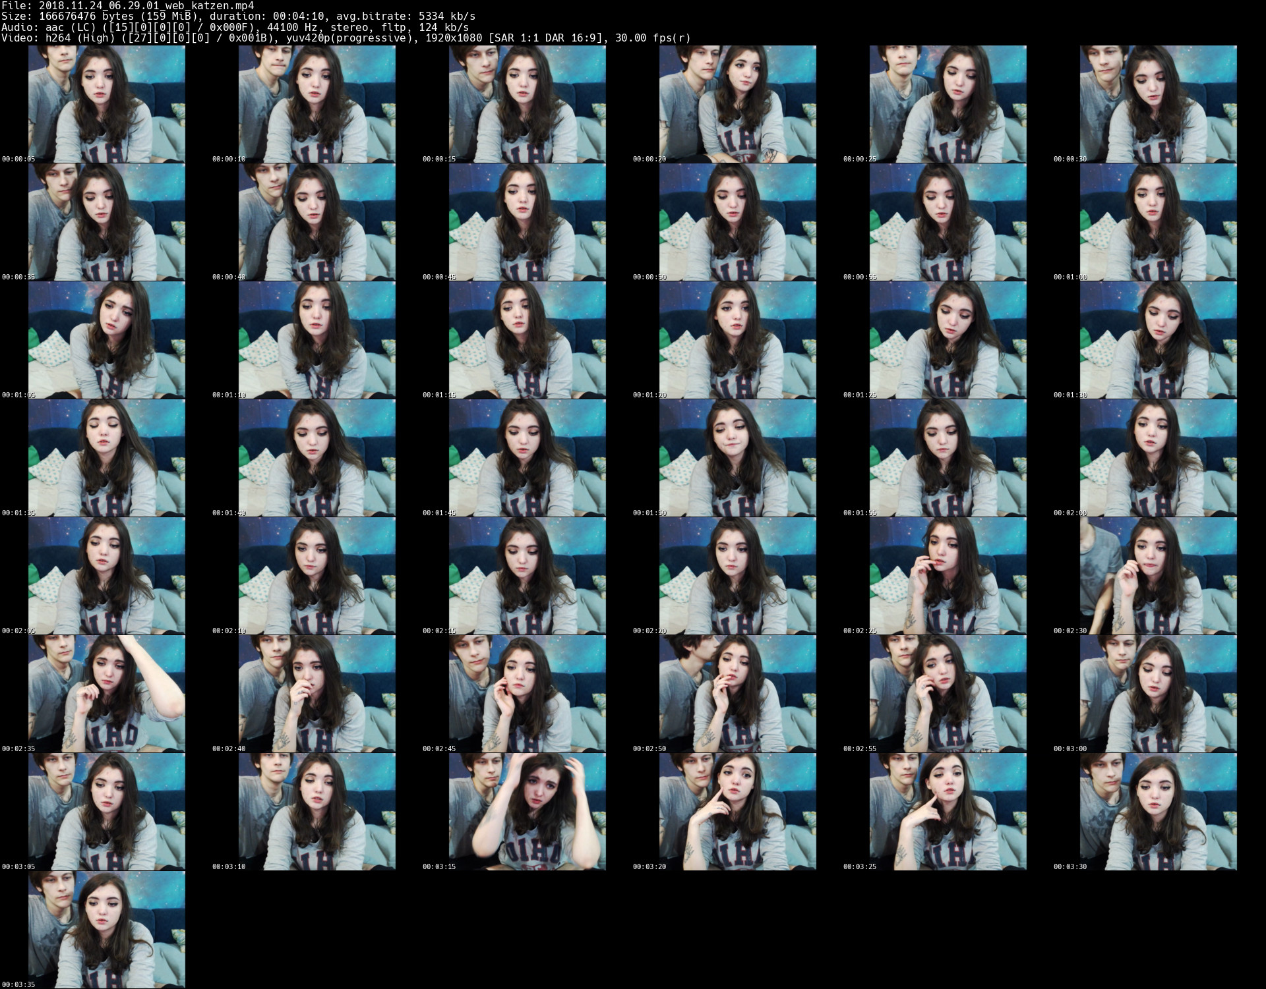Choose the video frame at 00:02:30
Screen dimensions: 1266x989
click(1159, 576)
